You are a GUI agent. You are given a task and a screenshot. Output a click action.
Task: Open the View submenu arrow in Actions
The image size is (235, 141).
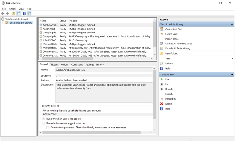click(x=232, y=58)
